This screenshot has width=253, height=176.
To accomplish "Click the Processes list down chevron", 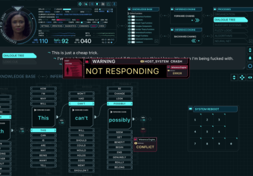I will click(251, 41).
